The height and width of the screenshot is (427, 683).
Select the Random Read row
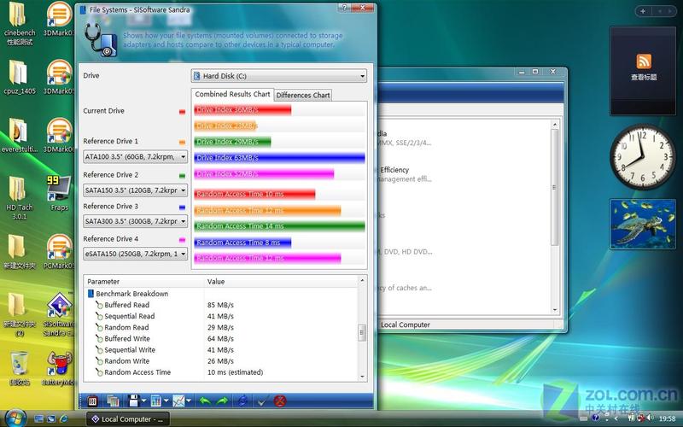pyautogui.click(x=222, y=328)
